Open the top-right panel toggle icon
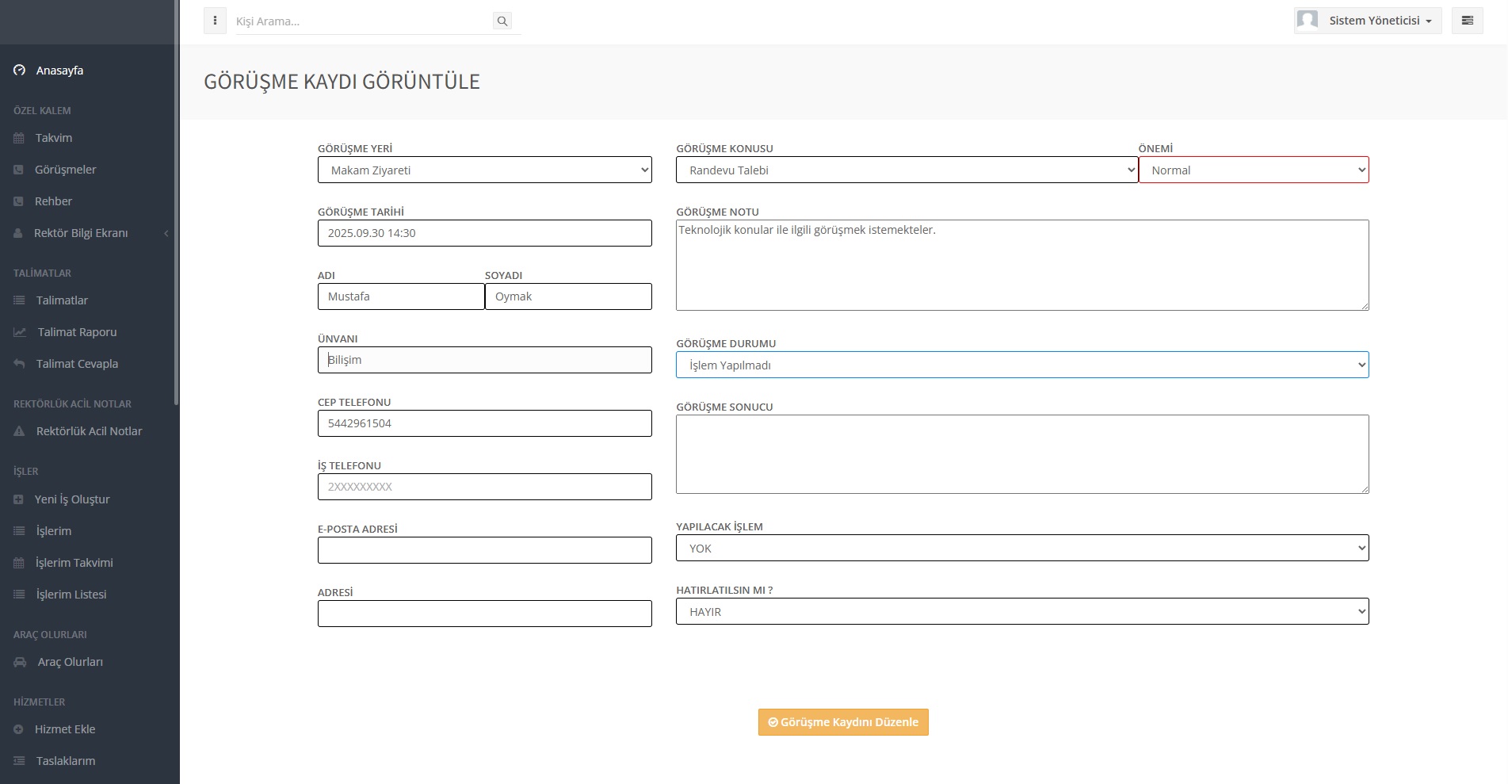Image resolution: width=1508 pixels, height=784 pixels. (x=1467, y=21)
